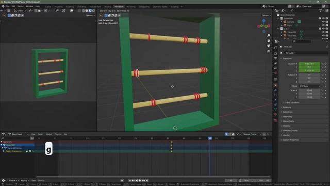Play the animation forward
Screen dimensions: 330x186
(x=140, y=180)
